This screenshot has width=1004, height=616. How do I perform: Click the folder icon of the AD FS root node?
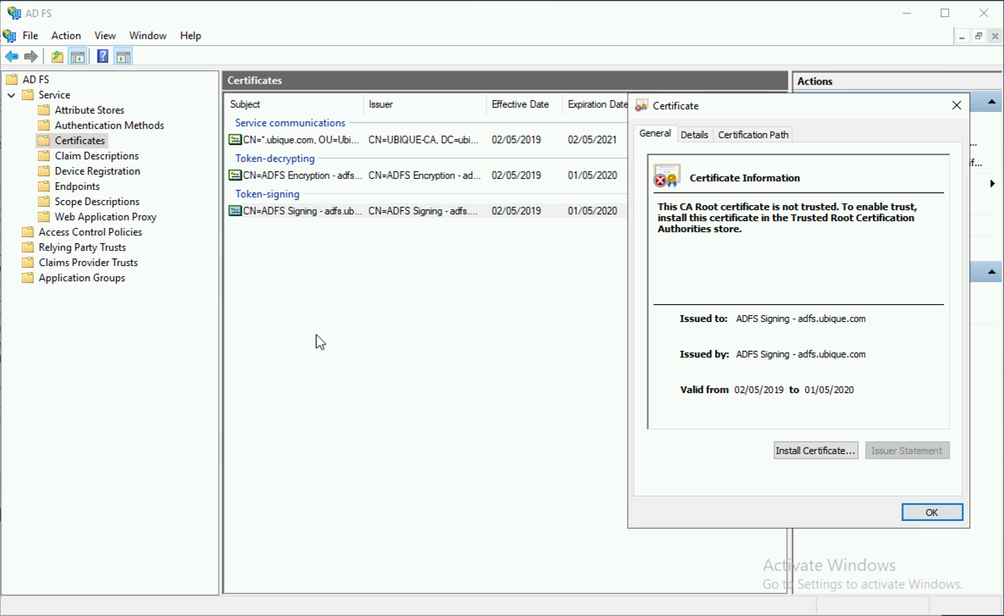(12, 80)
